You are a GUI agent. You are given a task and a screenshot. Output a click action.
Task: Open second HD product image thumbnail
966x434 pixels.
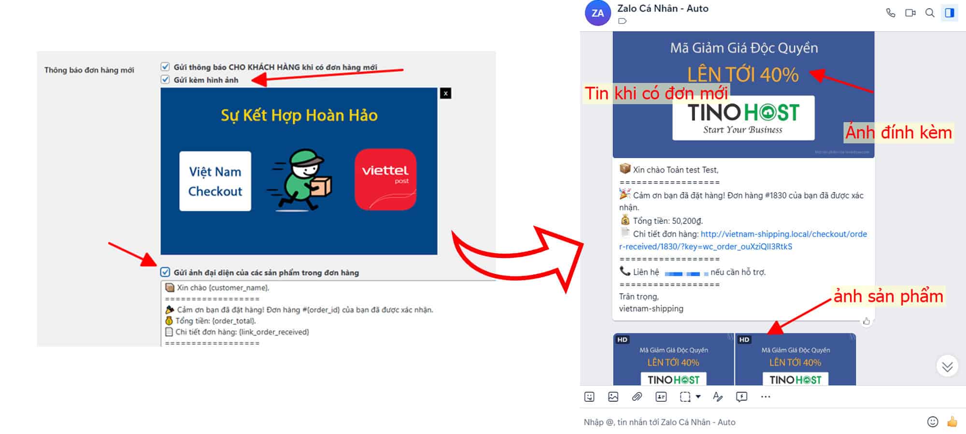(796, 359)
